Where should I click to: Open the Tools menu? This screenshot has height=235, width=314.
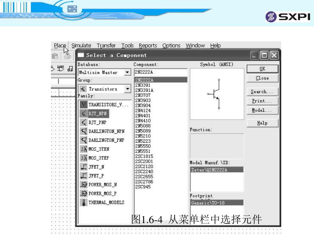pos(127,46)
